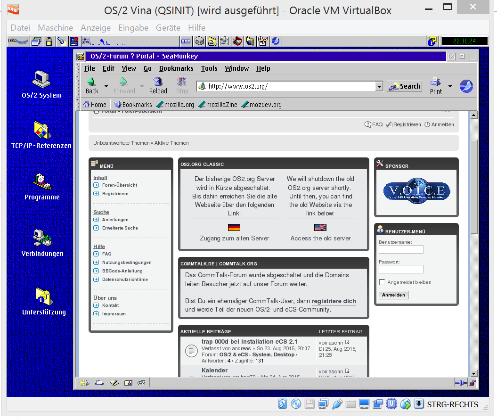
Task: Open the printer folder icon in WarpCenter
Action: tap(212, 41)
